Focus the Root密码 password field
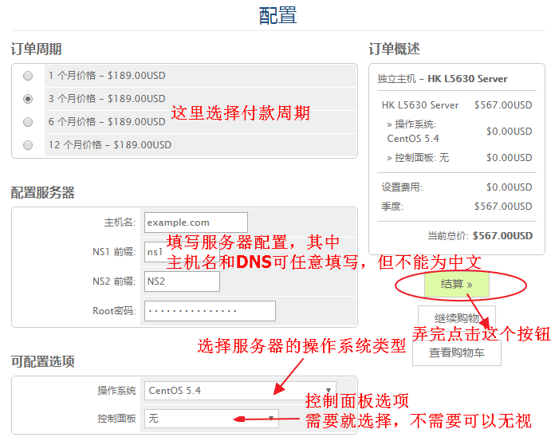 point(210,311)
